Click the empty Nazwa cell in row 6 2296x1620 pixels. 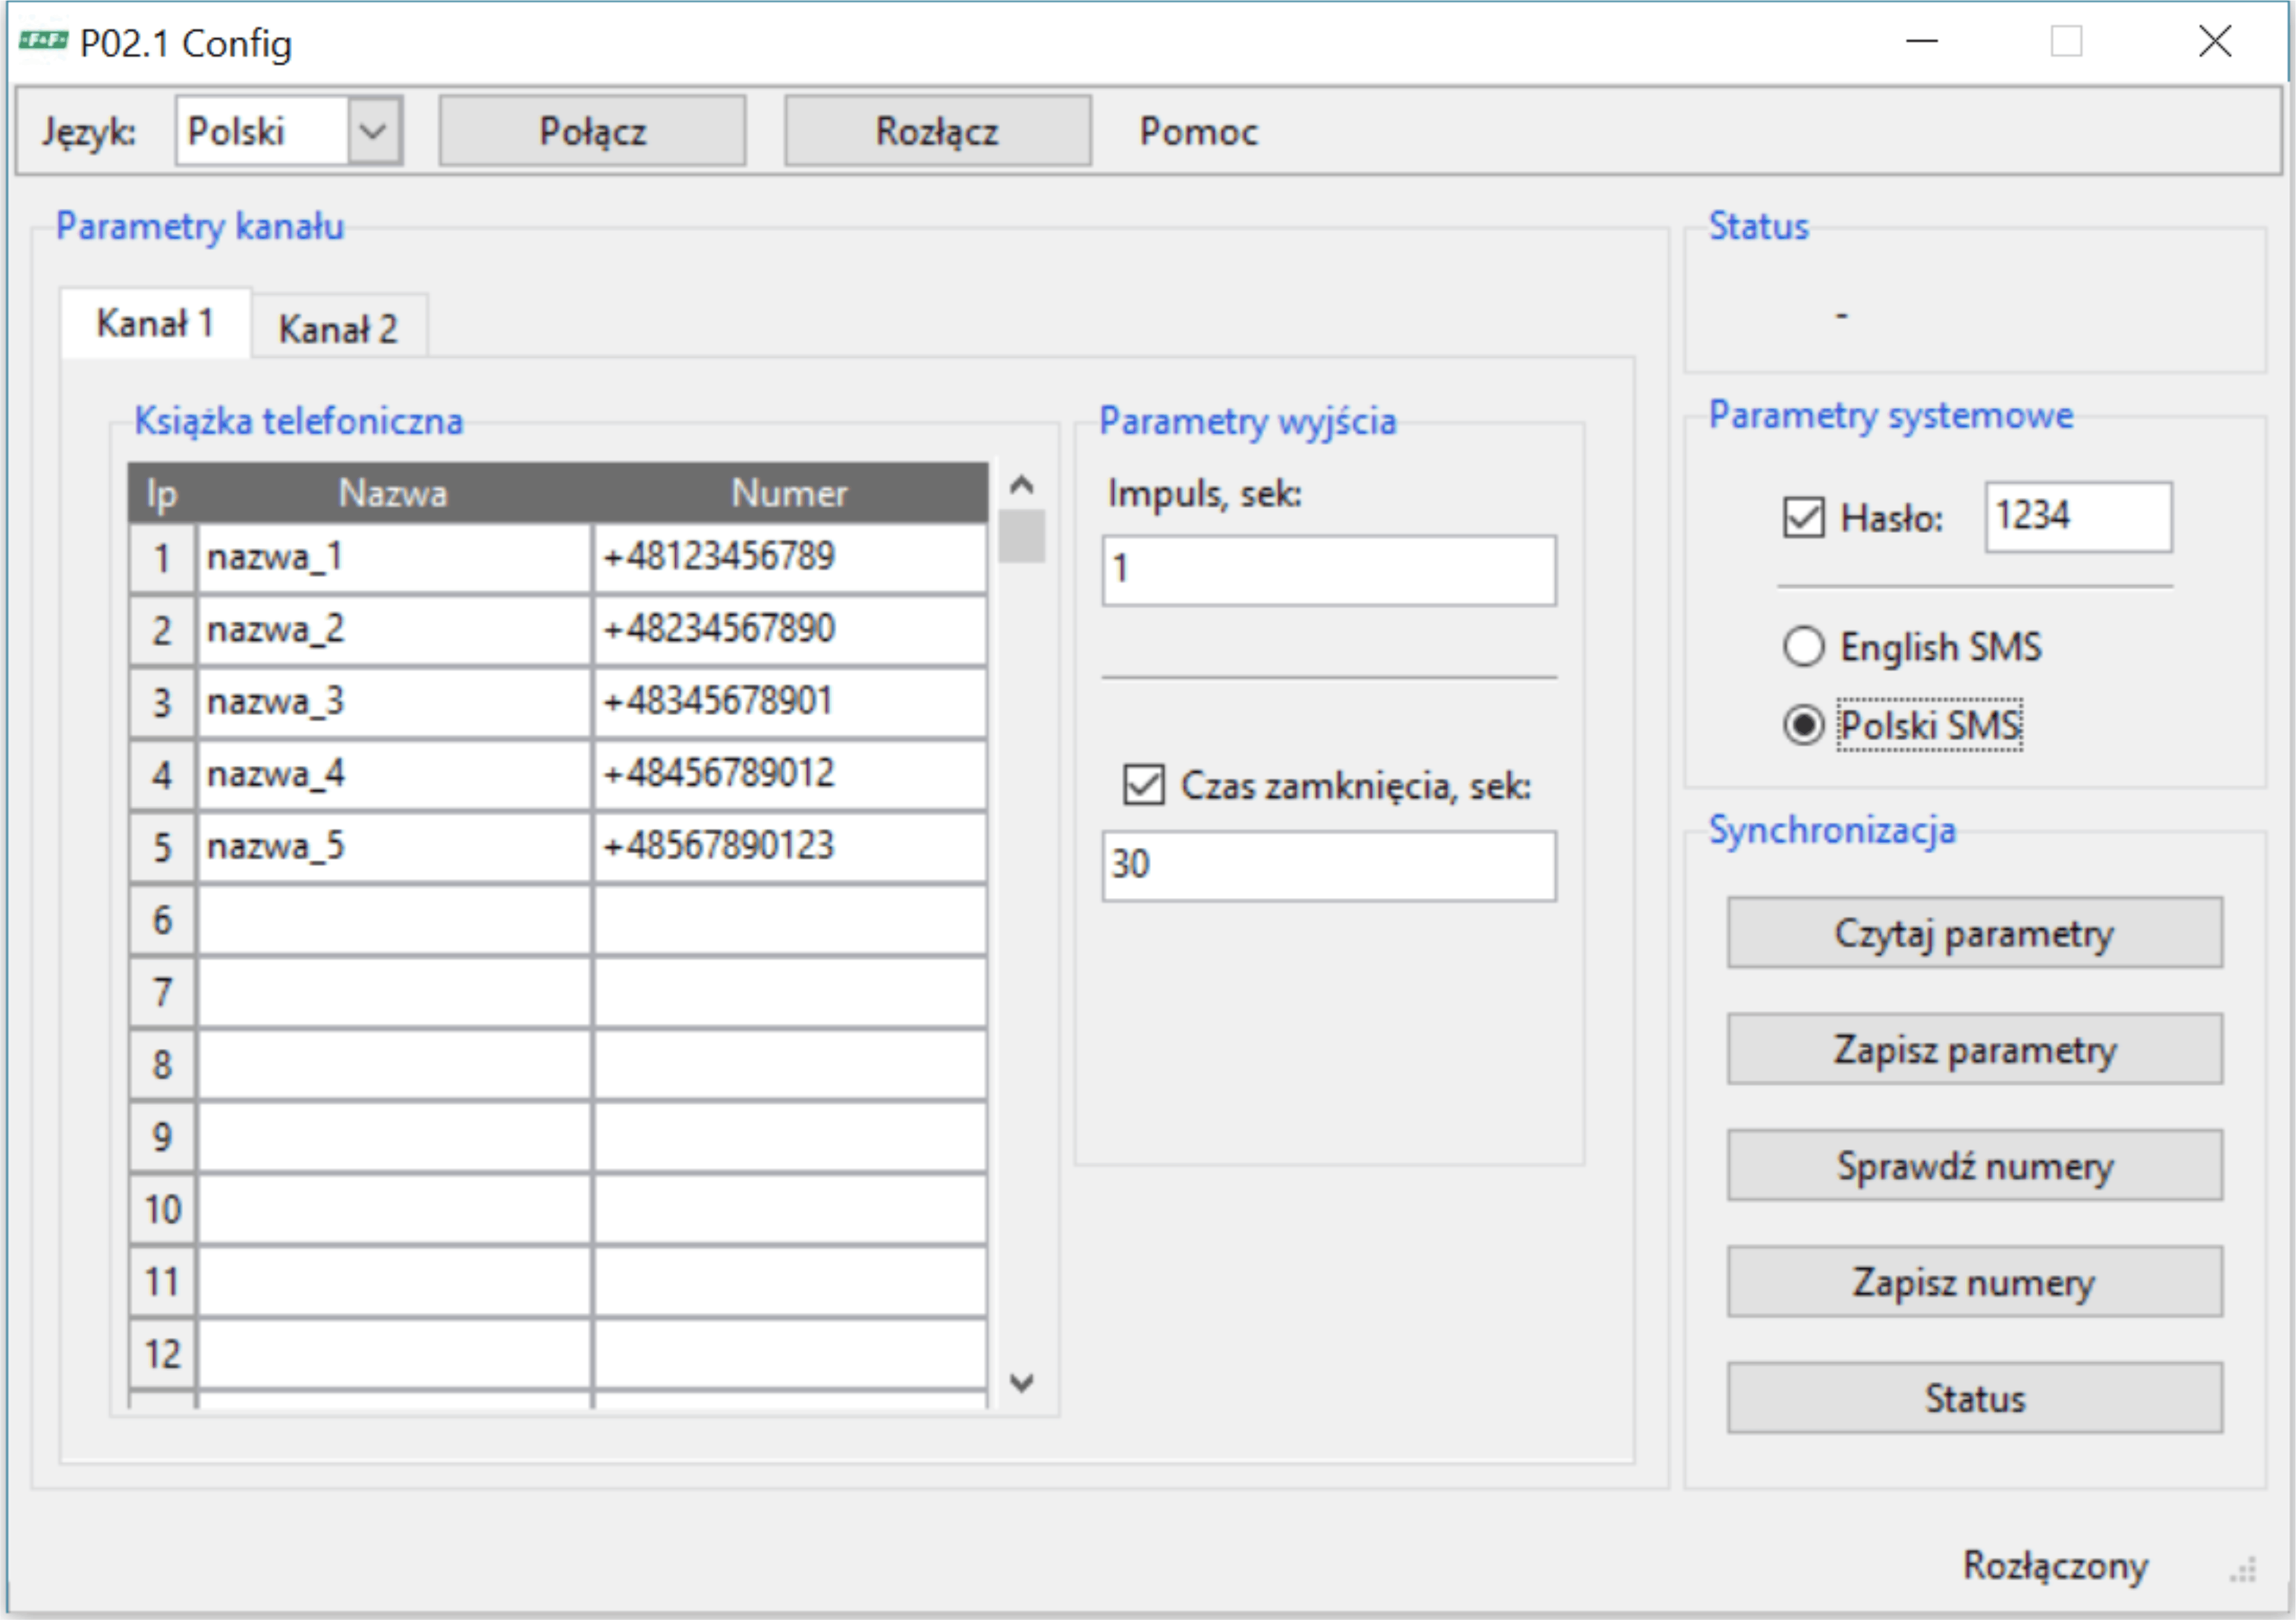coord(394,920)
